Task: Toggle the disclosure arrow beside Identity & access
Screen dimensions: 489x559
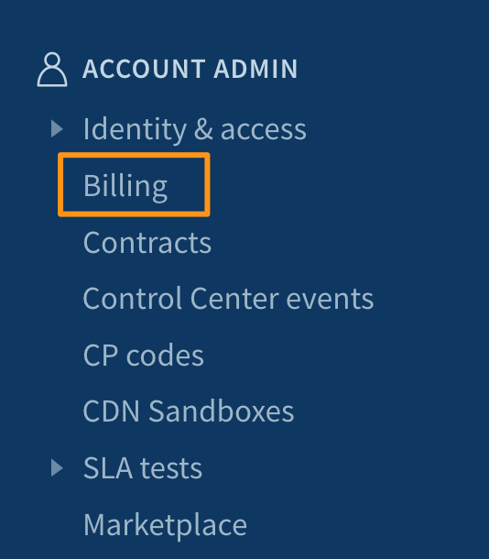Action: tap(57, 128)
